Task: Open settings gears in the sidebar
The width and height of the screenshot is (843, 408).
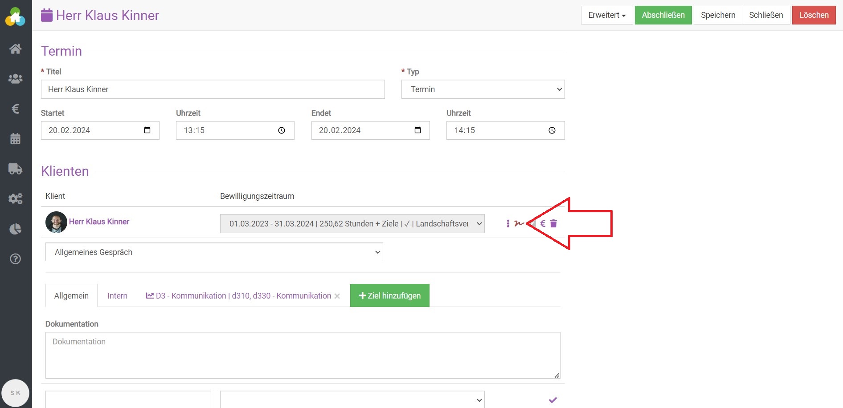Action: [16, 199]
